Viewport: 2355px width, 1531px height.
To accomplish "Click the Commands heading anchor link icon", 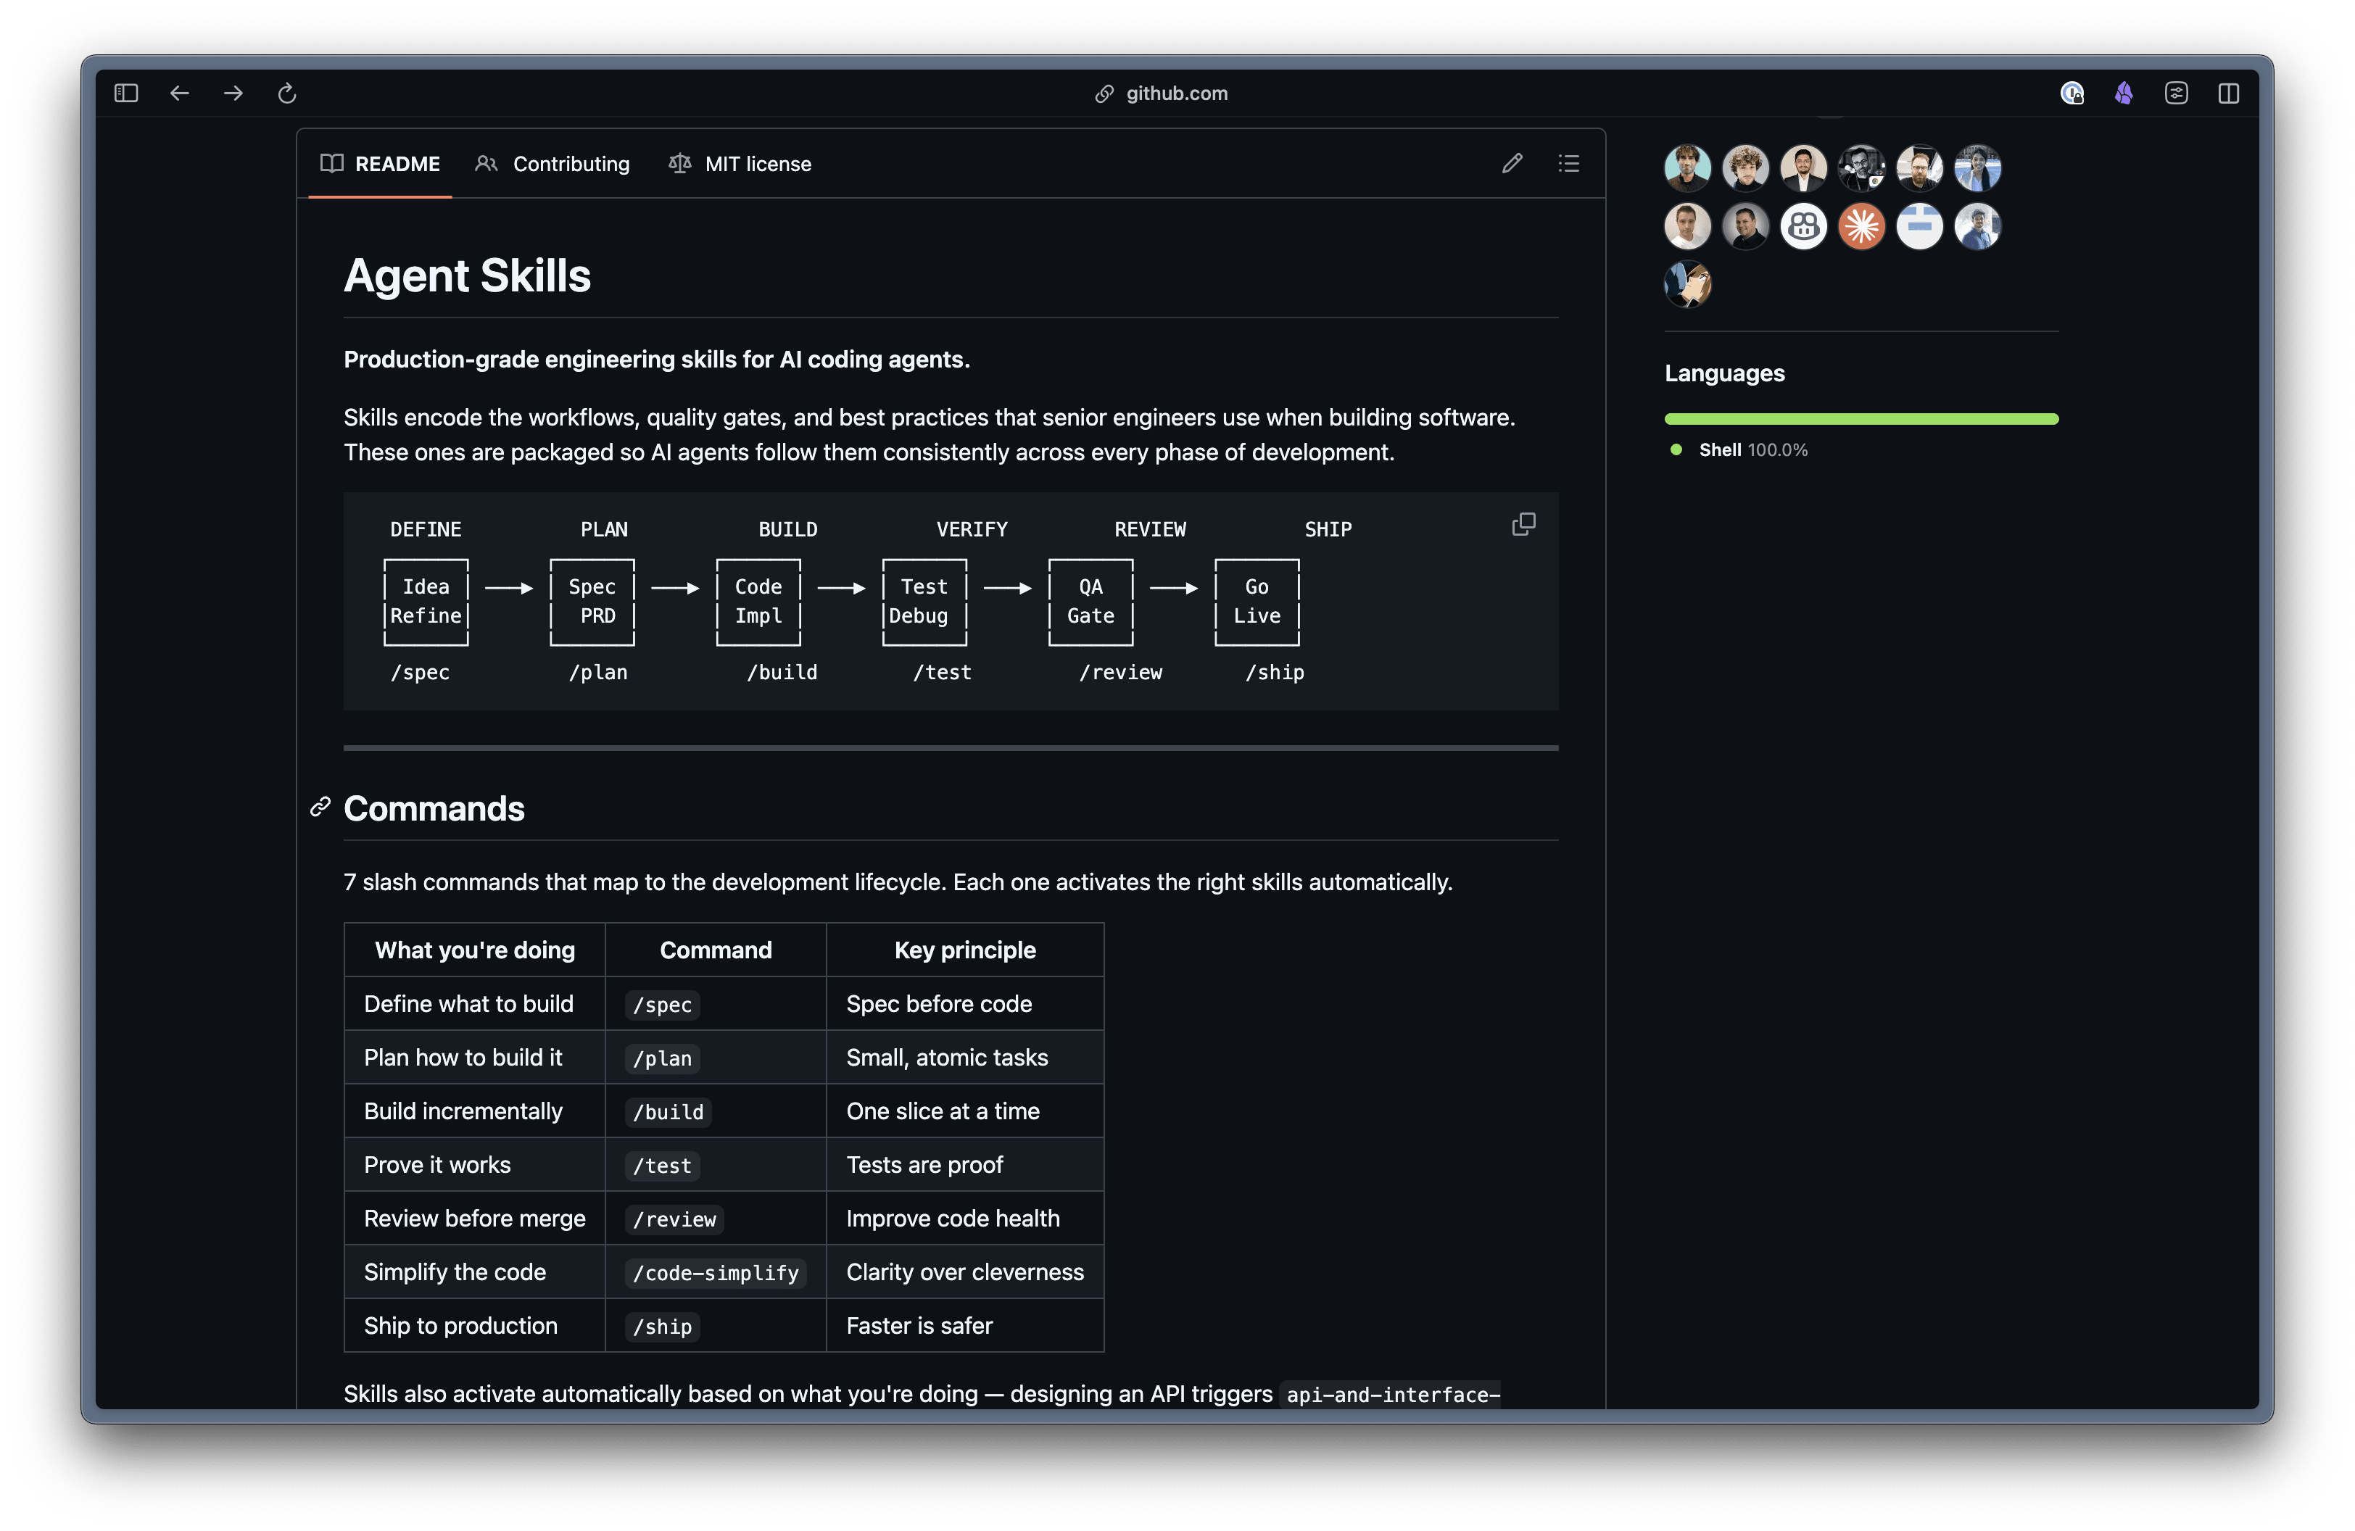I will pyautogui.click(x=320, y=807).
